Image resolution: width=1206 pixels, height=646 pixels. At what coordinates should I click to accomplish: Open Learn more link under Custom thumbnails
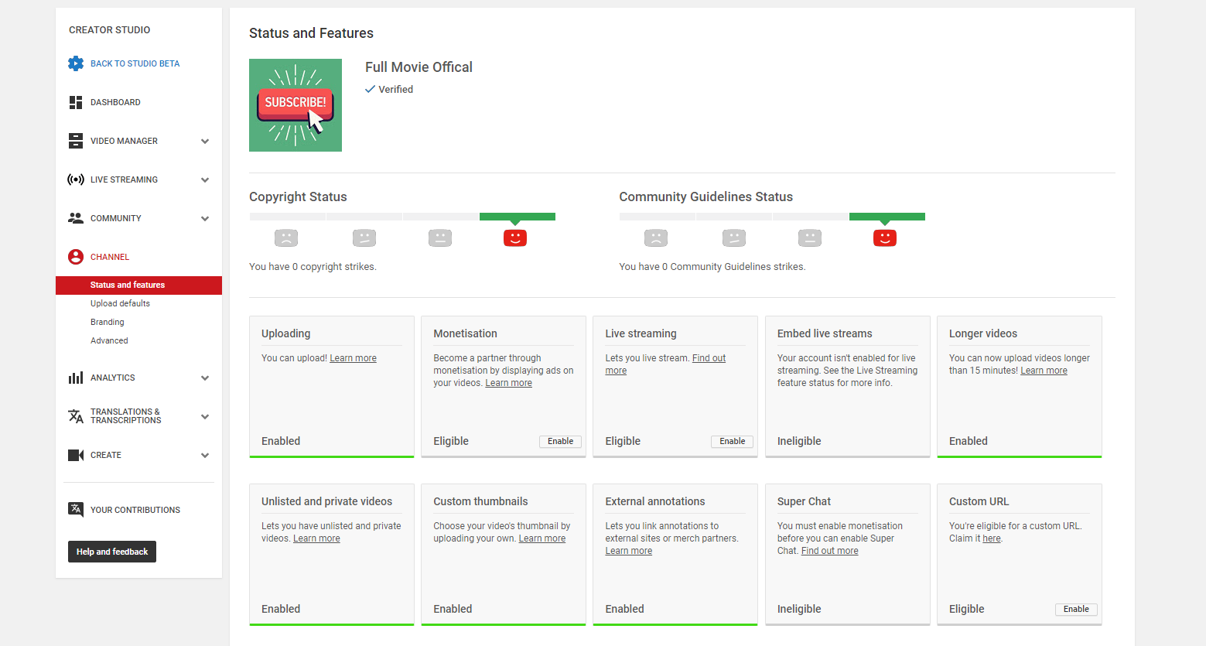click(x=542, y=538)
